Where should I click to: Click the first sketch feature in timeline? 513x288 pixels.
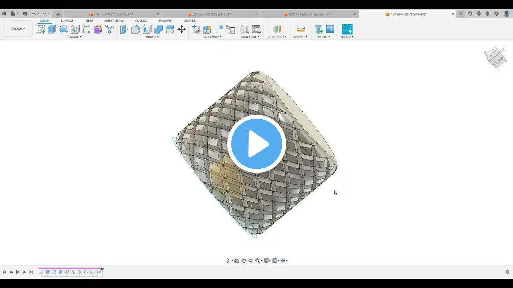click(41, 272)
